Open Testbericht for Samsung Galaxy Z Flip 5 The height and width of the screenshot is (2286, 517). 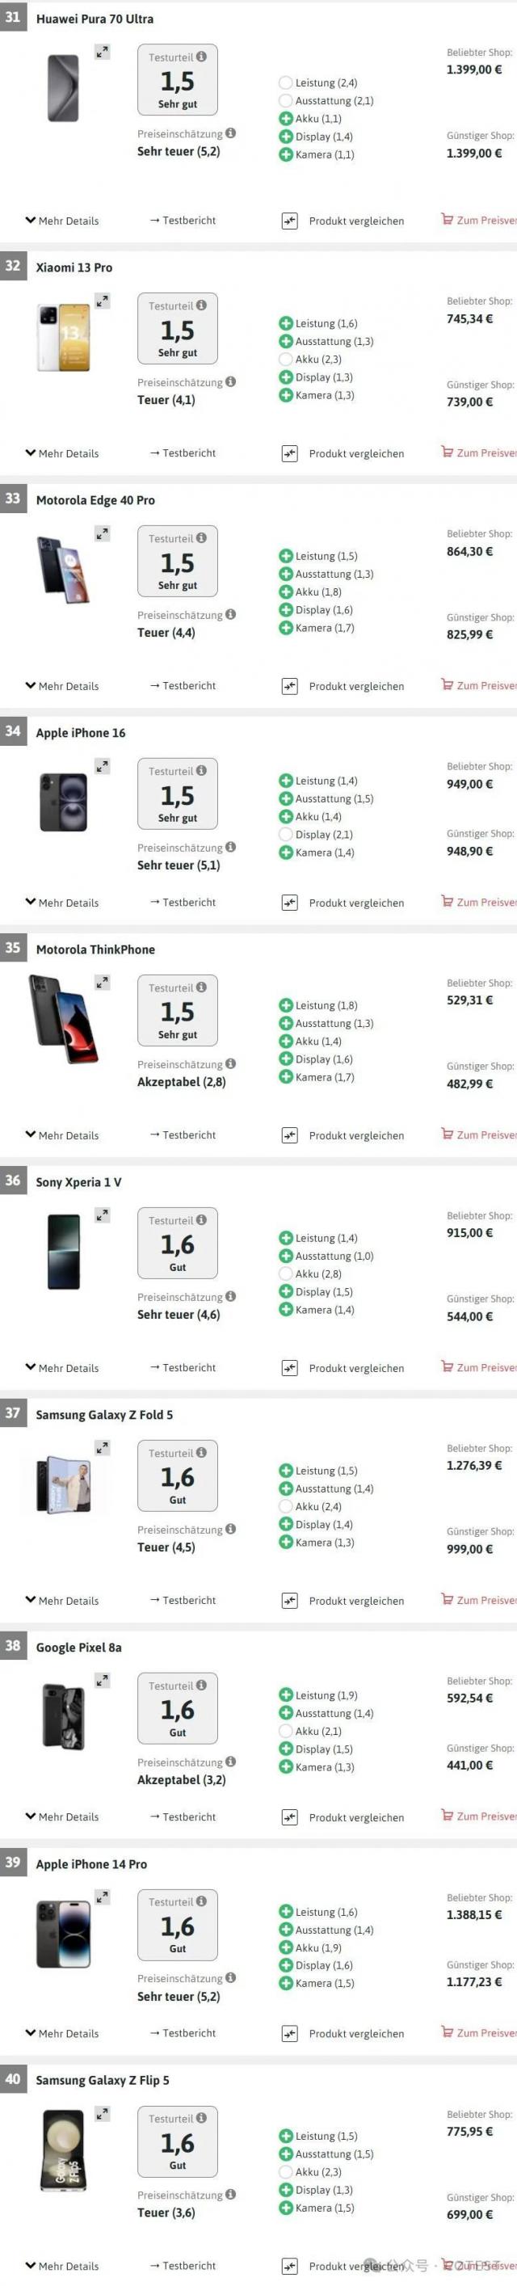pos(183,2266)
